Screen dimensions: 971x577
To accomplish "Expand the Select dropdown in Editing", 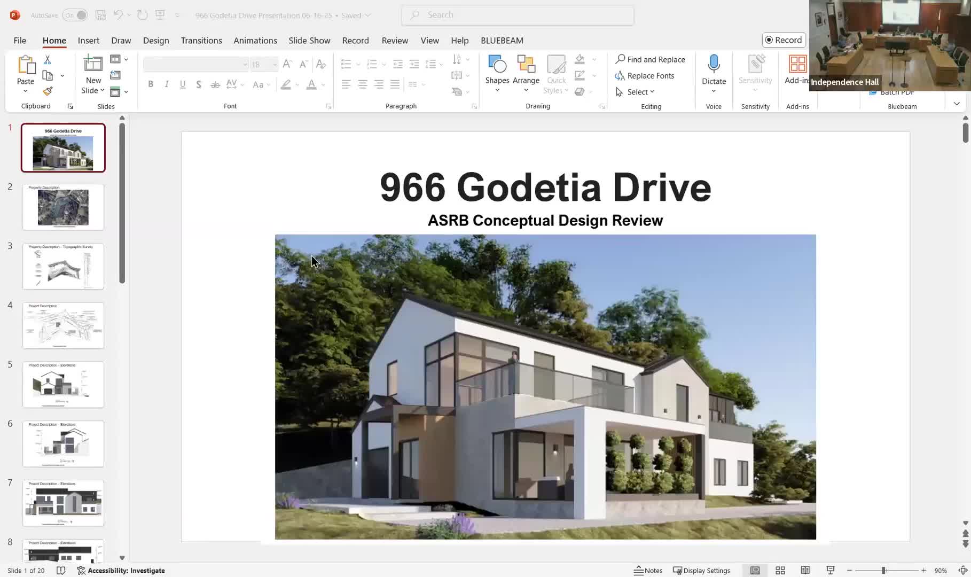I will tap(635, 92).
